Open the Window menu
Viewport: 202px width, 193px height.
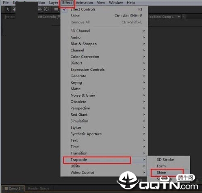click(x=116, y=2)
